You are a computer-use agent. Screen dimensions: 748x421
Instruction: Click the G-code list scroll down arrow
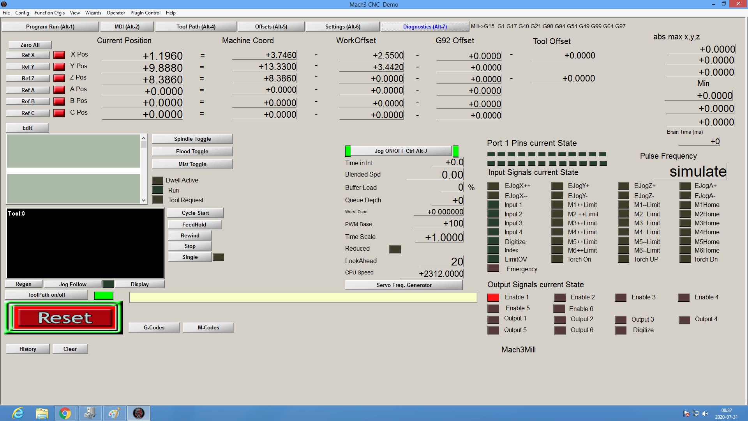click(143, 200)
